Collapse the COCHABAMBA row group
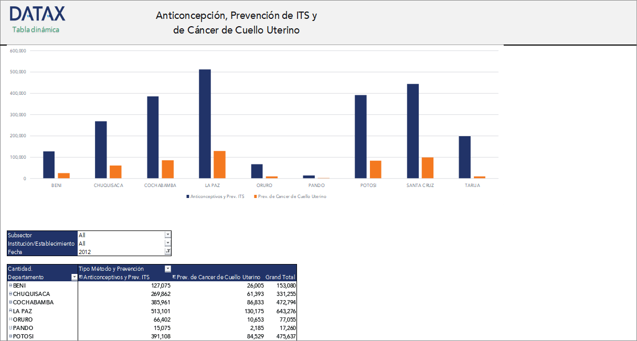Image resolution: width=637 pixels, height=341 pixels. coord(10,302)
